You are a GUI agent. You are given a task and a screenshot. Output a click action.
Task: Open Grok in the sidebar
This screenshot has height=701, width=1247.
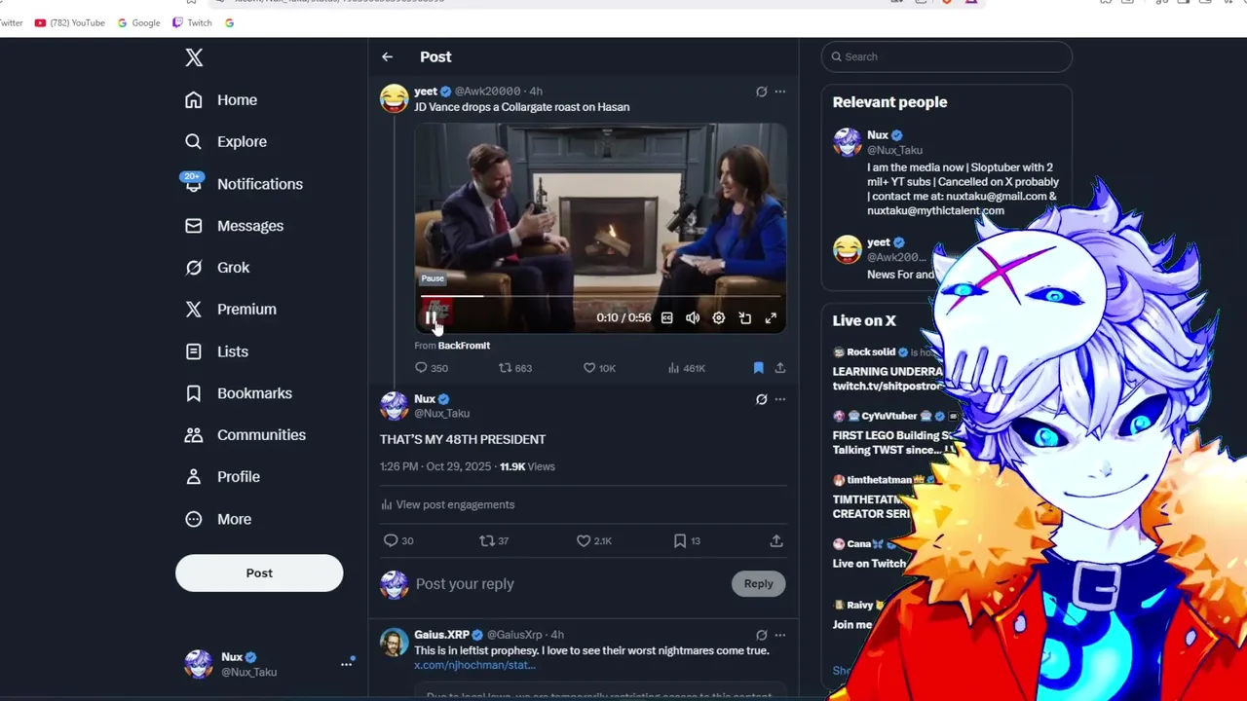pos(217,267)
